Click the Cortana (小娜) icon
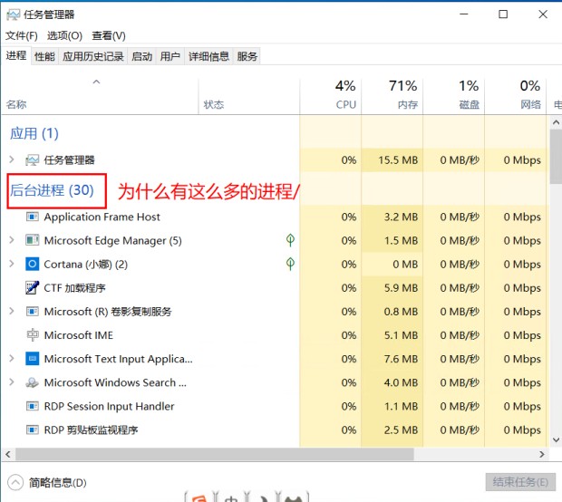 coord(32,264)
